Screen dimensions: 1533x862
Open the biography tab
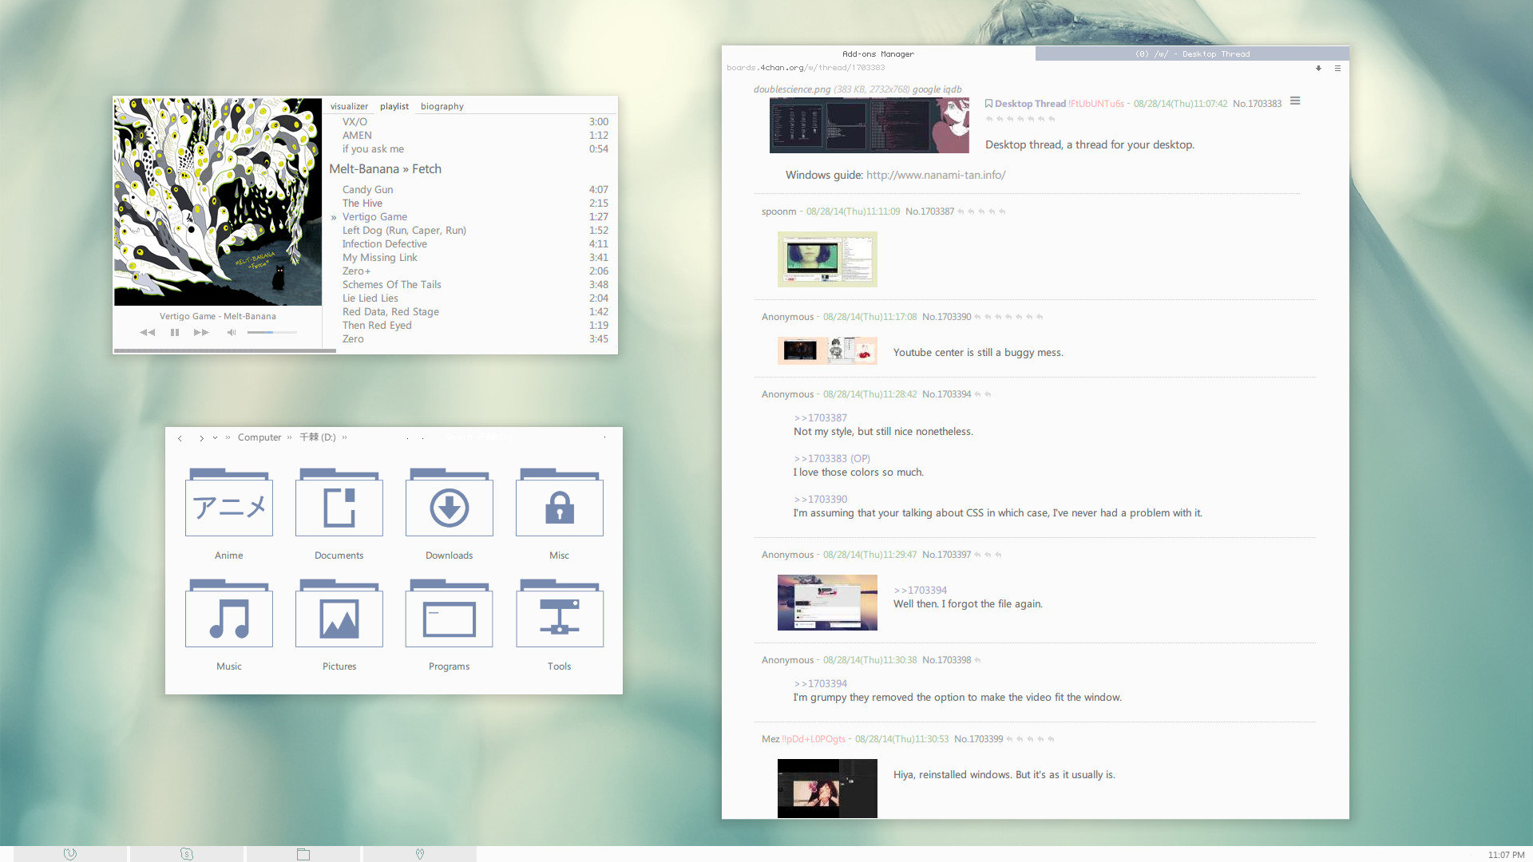(442, 106)
